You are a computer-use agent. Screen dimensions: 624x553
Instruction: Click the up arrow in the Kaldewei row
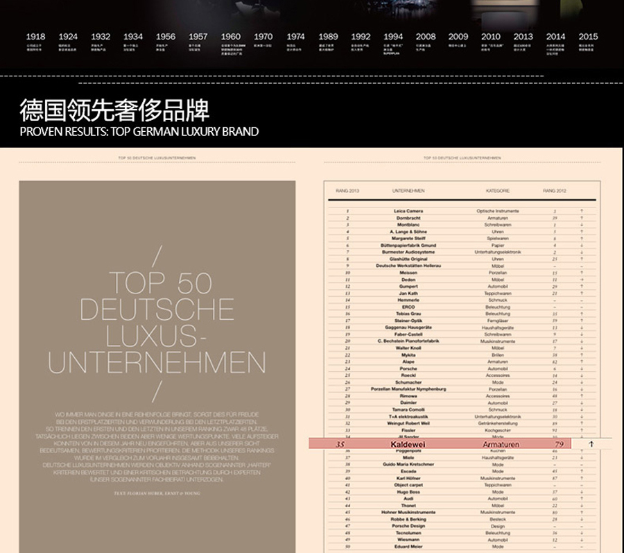[x=591, y=444]
